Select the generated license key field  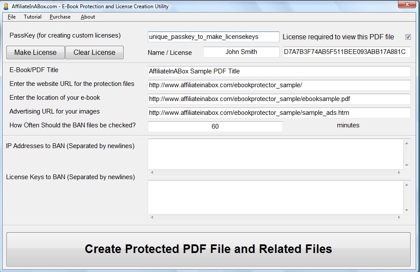pos(346,52)
